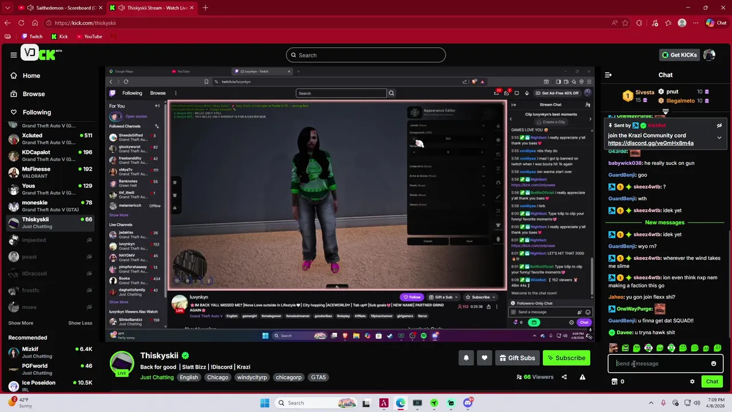Open Windows Start menu

click(265, 403)
